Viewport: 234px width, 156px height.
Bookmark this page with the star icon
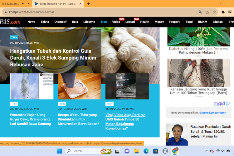tap(215, 12)
